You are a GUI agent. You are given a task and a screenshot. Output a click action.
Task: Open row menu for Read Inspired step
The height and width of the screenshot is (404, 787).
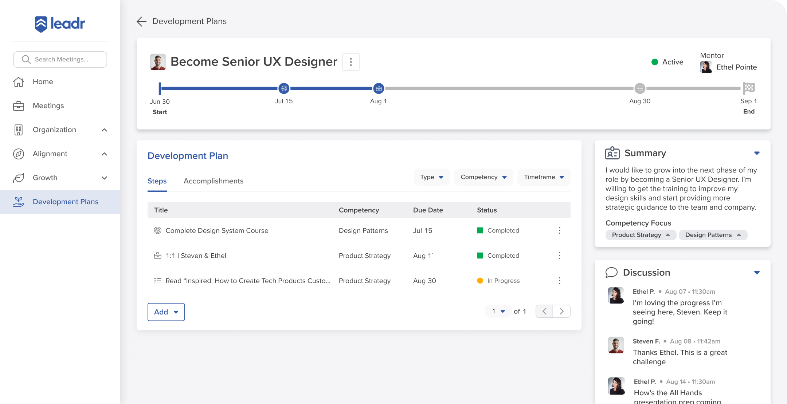pos(560,281)
